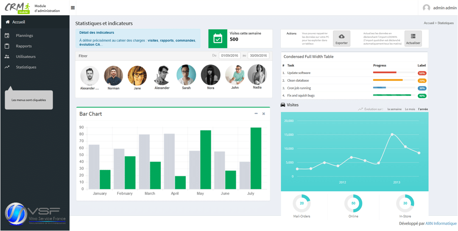
Task: Click the Cron job running progress bar
Action: tap(394, 88)
